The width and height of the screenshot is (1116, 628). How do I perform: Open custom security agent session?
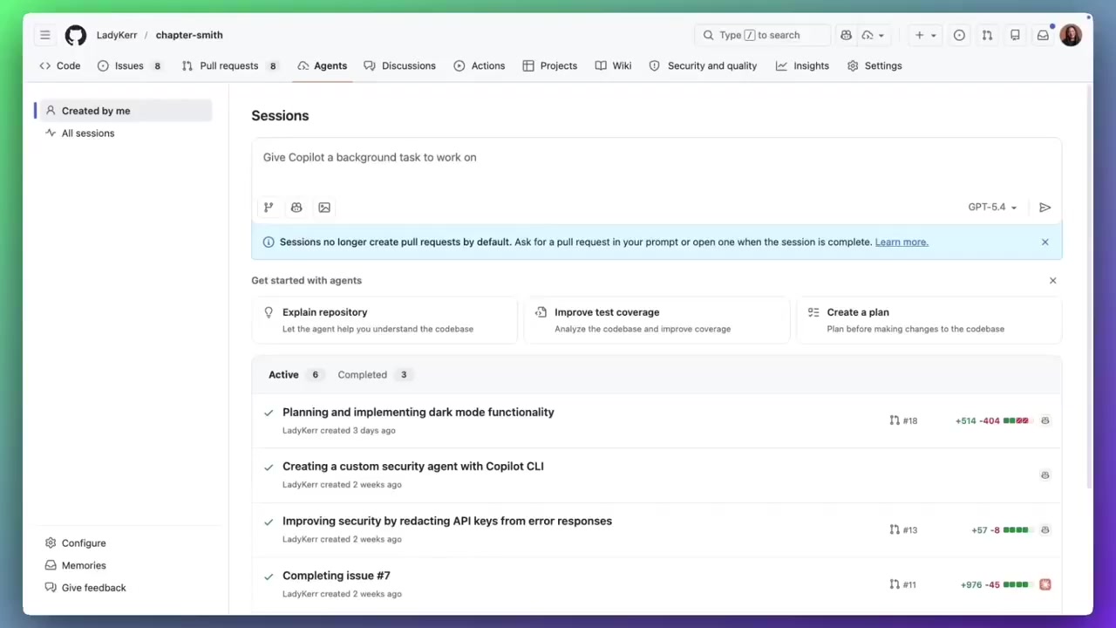[413, 467]
